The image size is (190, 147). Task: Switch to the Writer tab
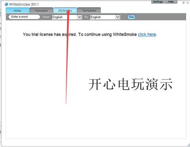(x=17, y=10)
